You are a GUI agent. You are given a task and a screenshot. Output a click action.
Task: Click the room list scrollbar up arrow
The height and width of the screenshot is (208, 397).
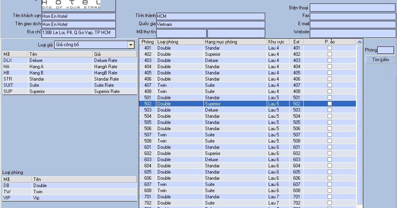[x=359, y=42]
